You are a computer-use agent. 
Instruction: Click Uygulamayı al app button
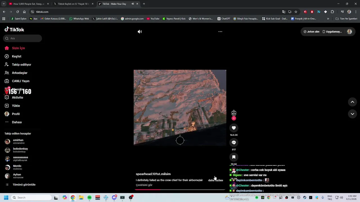coord(332,32)
